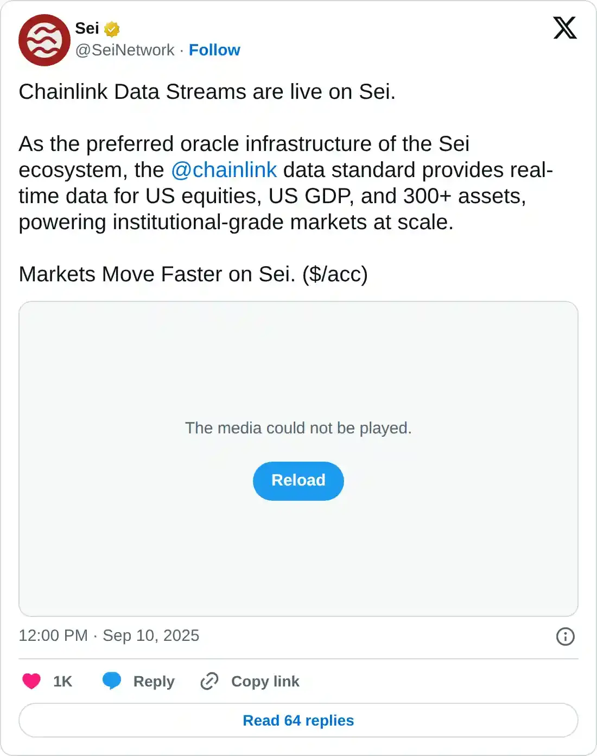Click the Reply text label
597x756 pixels.
[154, 682]
